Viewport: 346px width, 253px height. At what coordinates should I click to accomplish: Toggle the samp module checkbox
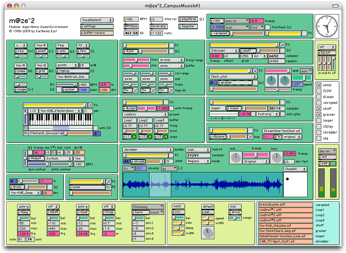[319, 85]
